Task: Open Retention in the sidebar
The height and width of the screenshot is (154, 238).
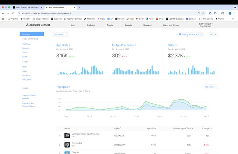Action: click(26, 48)
